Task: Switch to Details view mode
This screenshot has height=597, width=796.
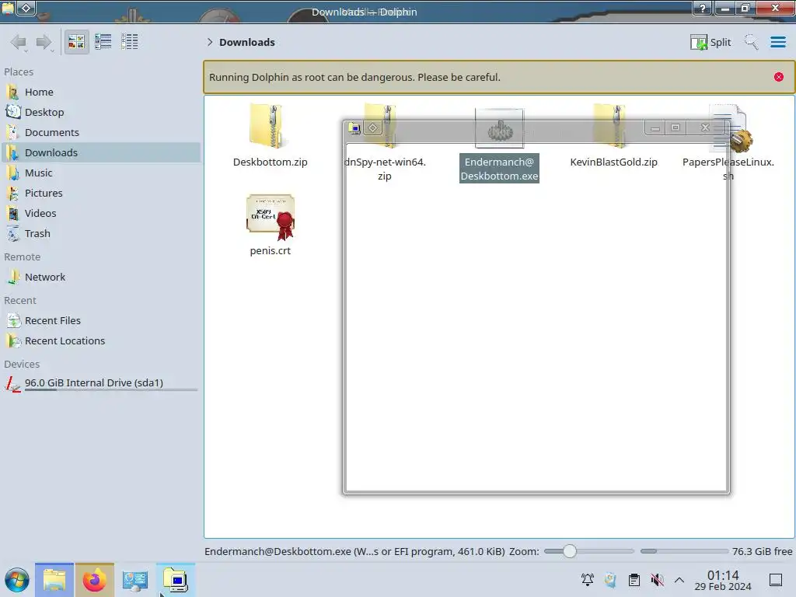Action: [x=130, y=42]
